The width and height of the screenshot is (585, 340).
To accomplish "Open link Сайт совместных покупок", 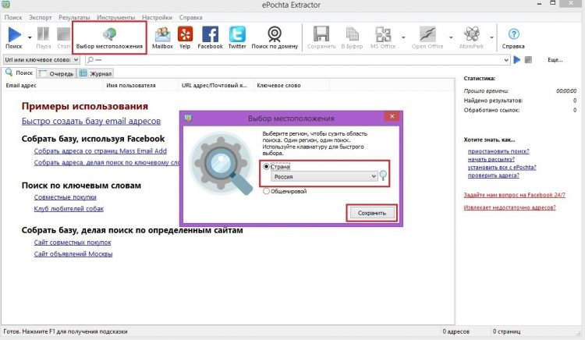I will pos(73,243).
